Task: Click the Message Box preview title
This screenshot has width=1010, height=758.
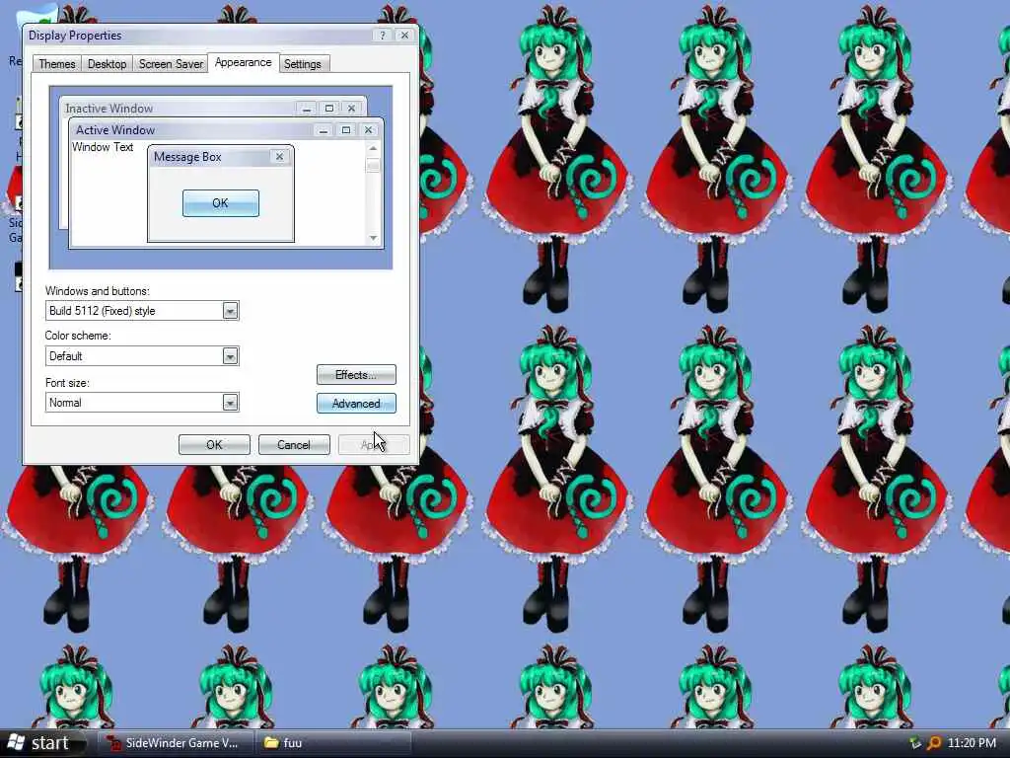Action: [x=187, y=157]
